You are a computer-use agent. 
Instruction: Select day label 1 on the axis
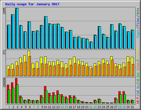pos(9,107)
